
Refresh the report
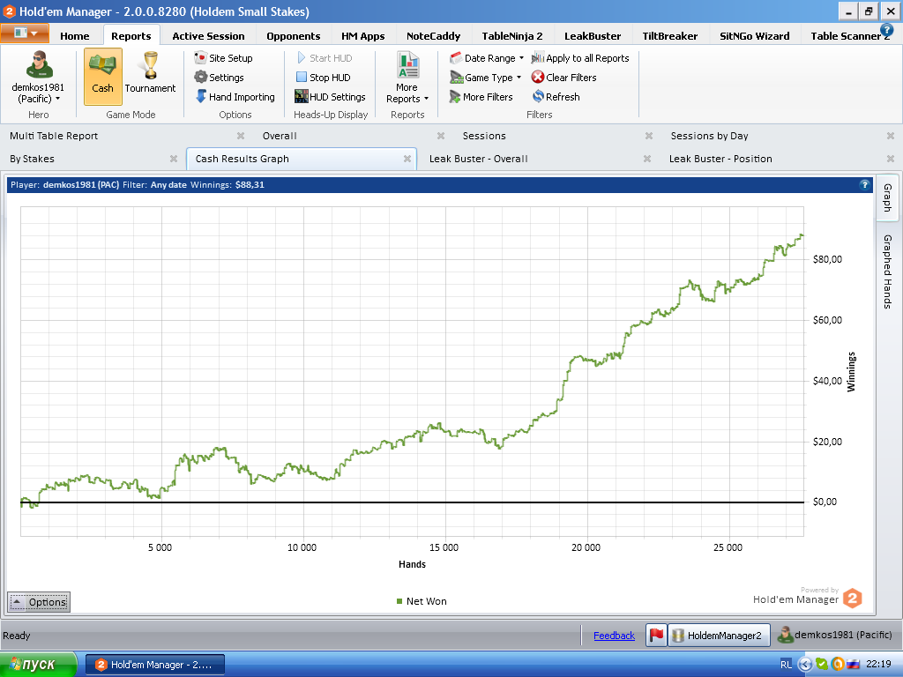point(556,97)
